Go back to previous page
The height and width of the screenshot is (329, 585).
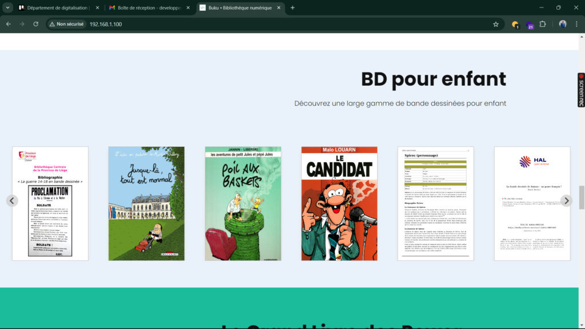click(x=8, y=24)
